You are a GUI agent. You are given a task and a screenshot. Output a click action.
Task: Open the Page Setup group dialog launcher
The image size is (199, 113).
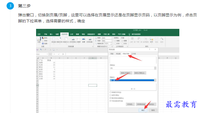93,47
